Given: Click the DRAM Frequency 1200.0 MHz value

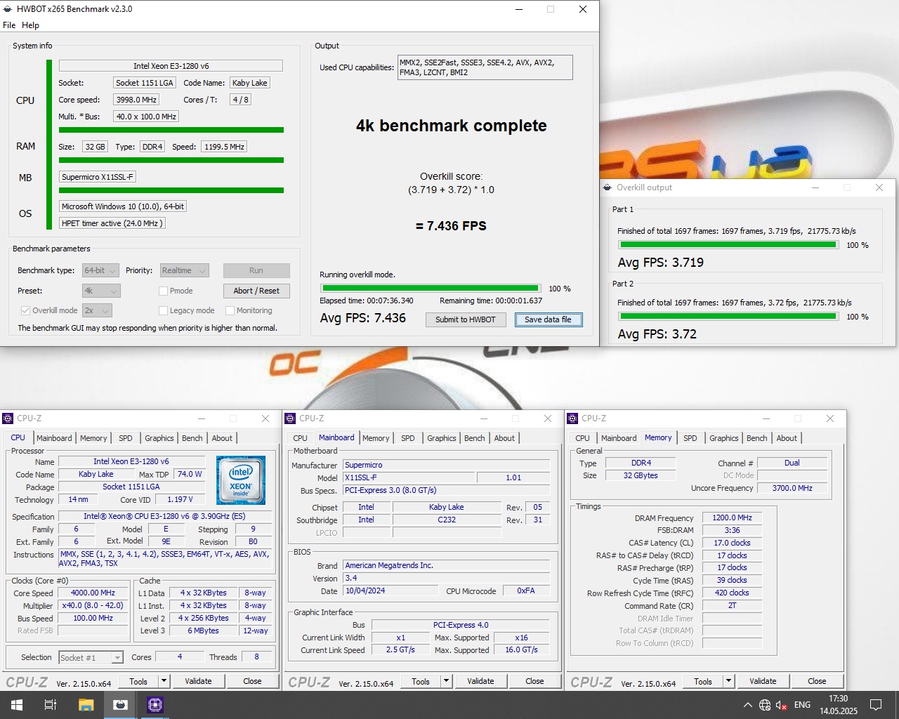Looking at the screenshot, I should click(732, 517).
